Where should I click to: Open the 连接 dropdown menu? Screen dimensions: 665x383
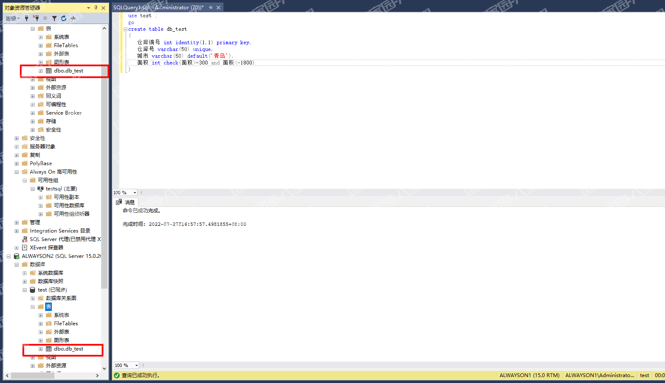coord(13,18)
